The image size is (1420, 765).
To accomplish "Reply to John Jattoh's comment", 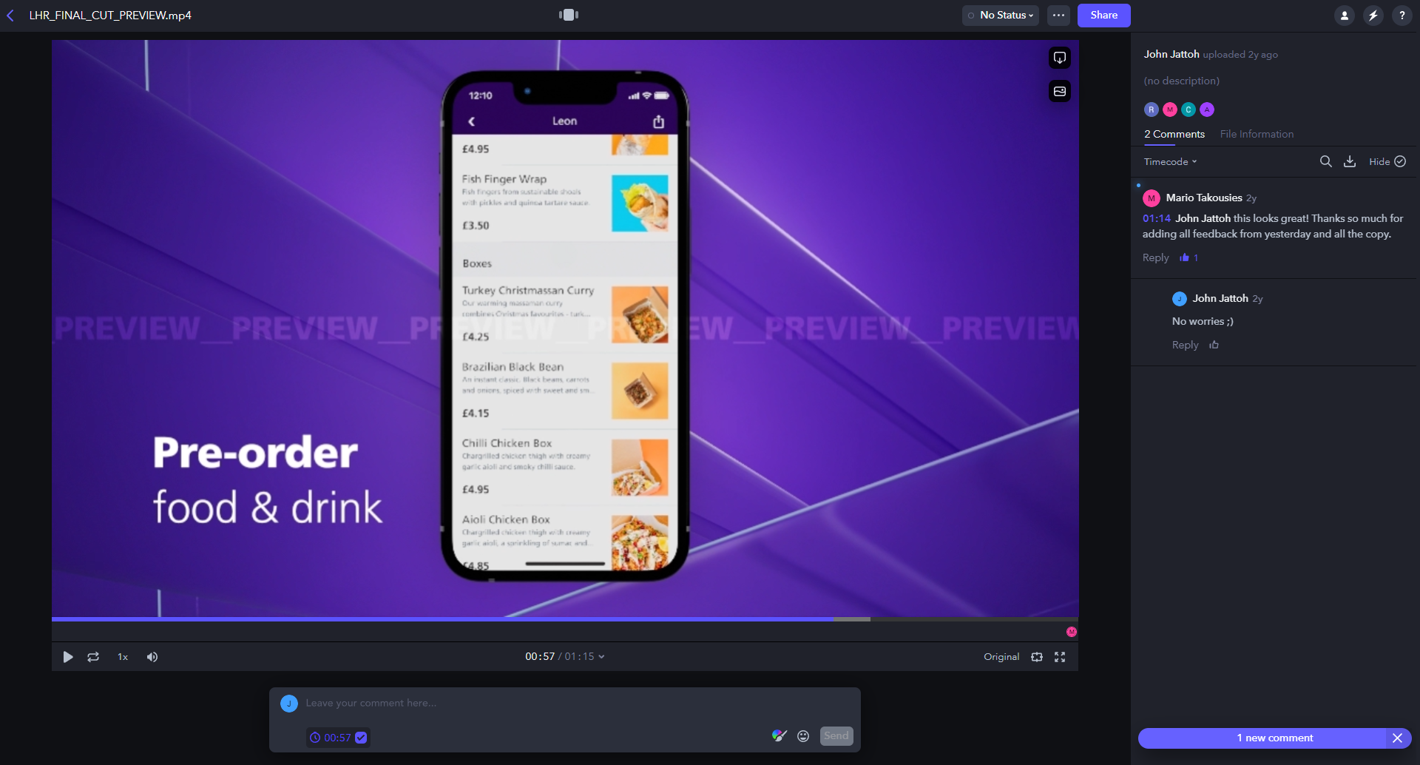I will [1185, 345].
